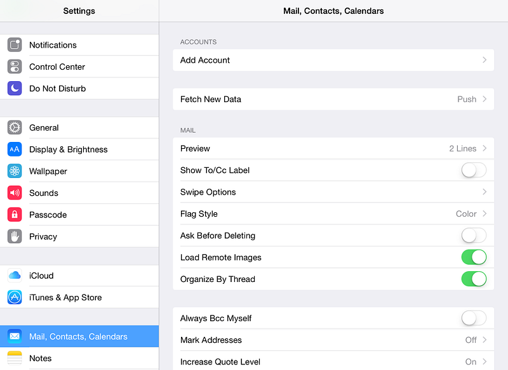Image resolution: width=508 pixels, height=370 pixels.
Task: Open iTunes & App Store settings
Action: pyautogui.click(x=79, y=297)
